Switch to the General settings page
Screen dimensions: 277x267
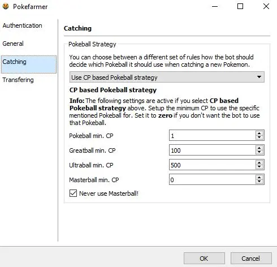click(13, 44)
